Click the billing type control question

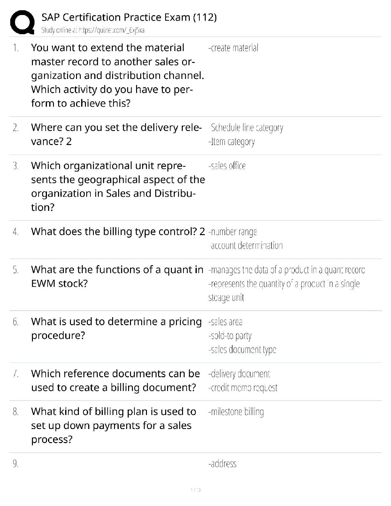118,231
